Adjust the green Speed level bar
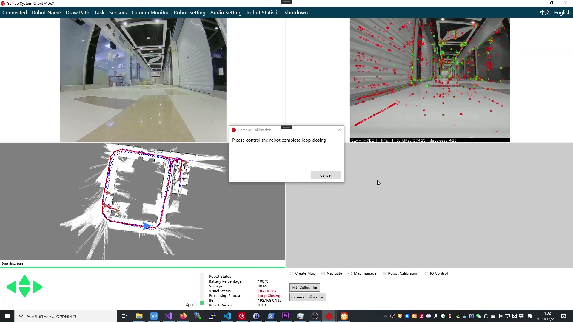Image resolution: width=573 pixels, height=322 pixels. tap(202, 303)
